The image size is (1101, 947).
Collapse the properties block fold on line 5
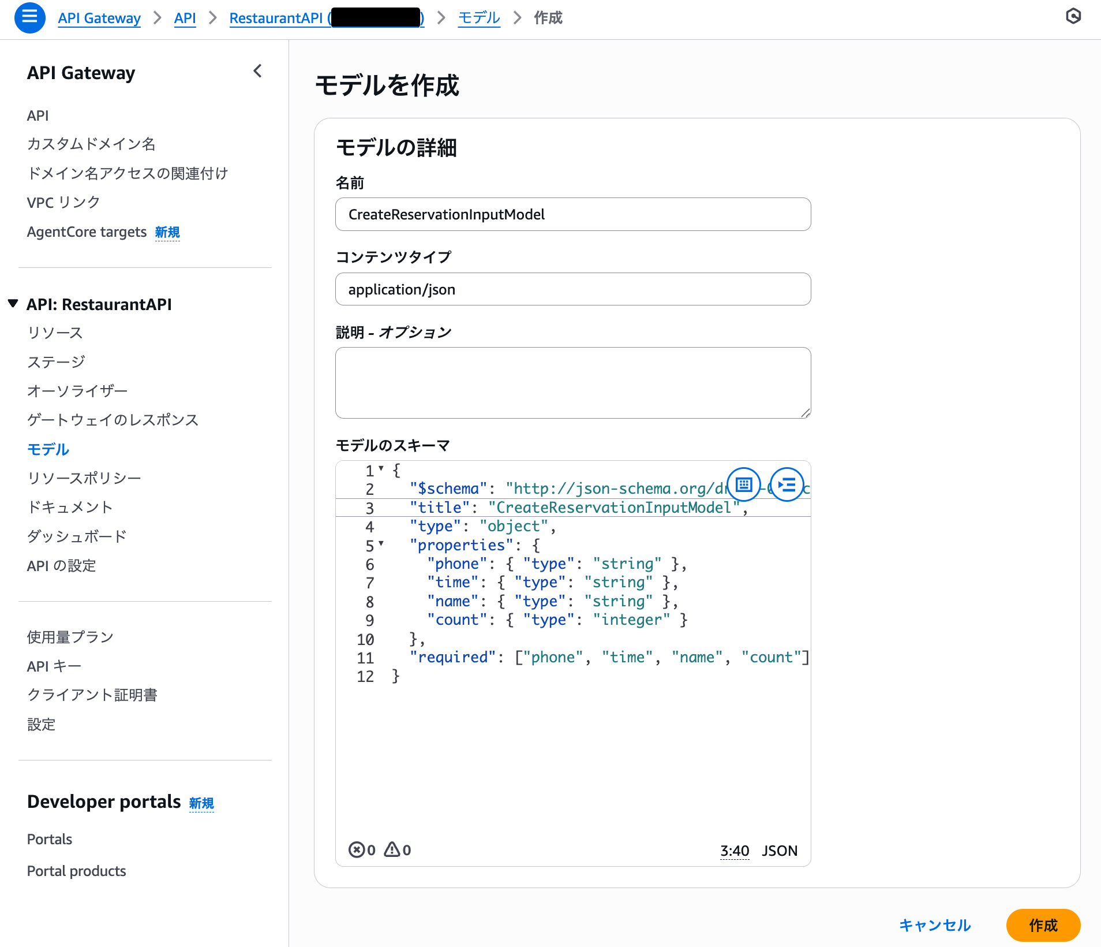click(381, 543)
